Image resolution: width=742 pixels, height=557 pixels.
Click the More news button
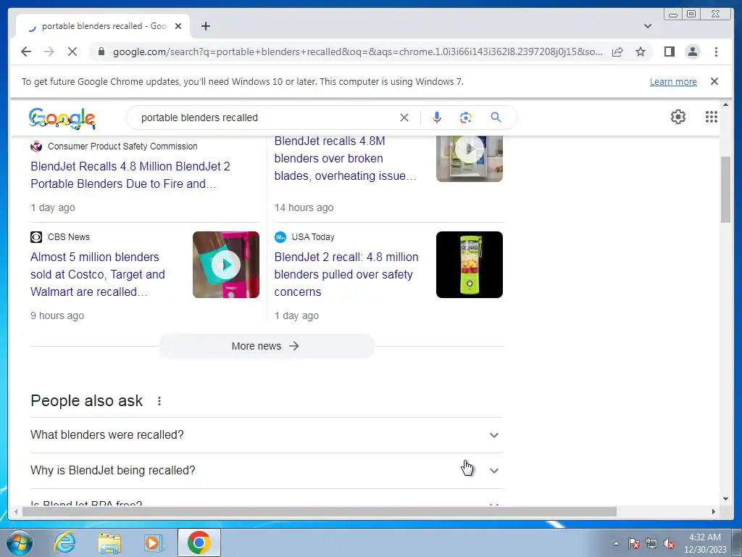click(267, 346)
